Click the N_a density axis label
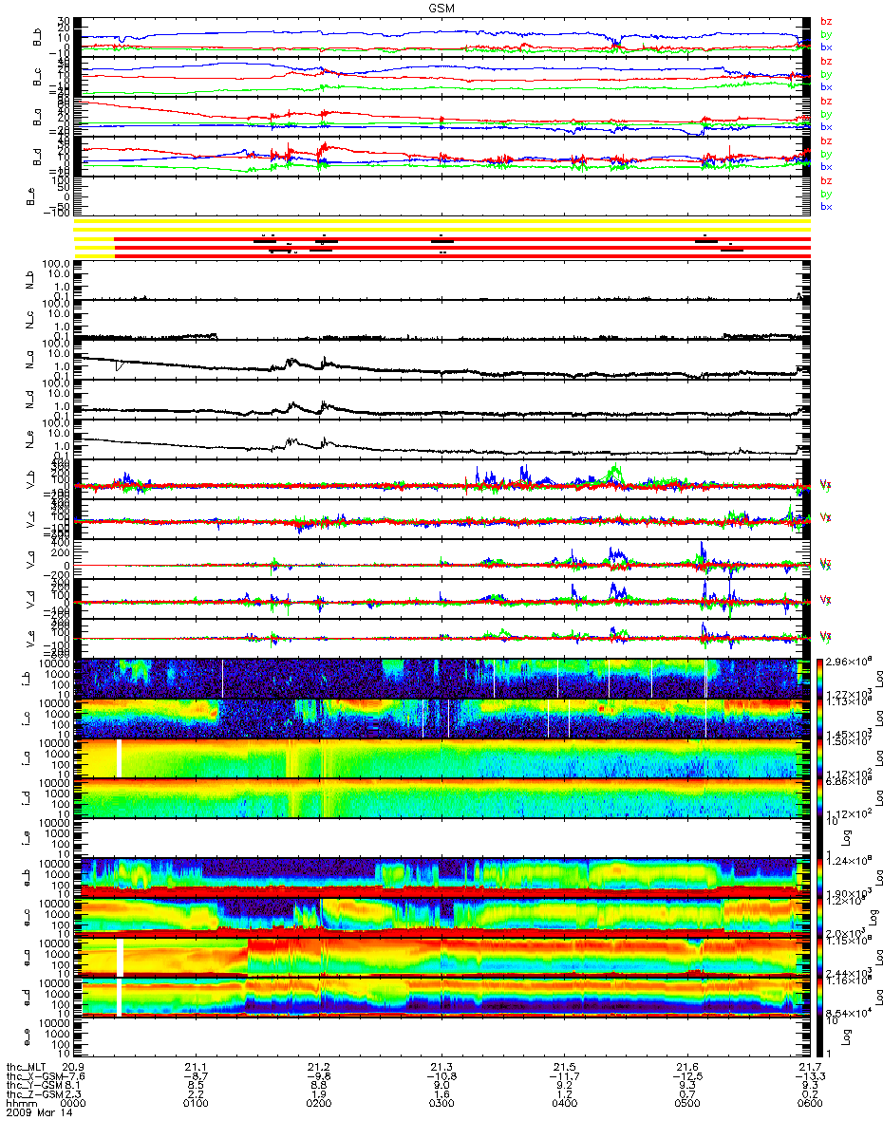The width and height of the screenshot is (883, 1139). [29, 360]
